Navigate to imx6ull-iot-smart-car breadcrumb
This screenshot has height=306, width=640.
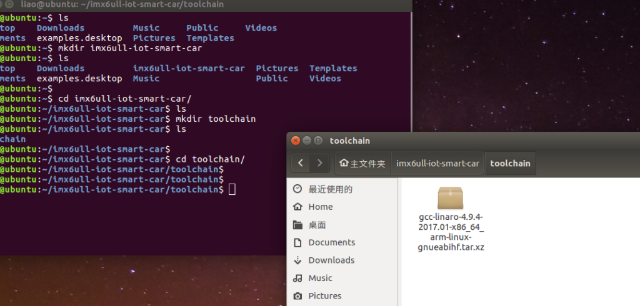pos(437,164)
